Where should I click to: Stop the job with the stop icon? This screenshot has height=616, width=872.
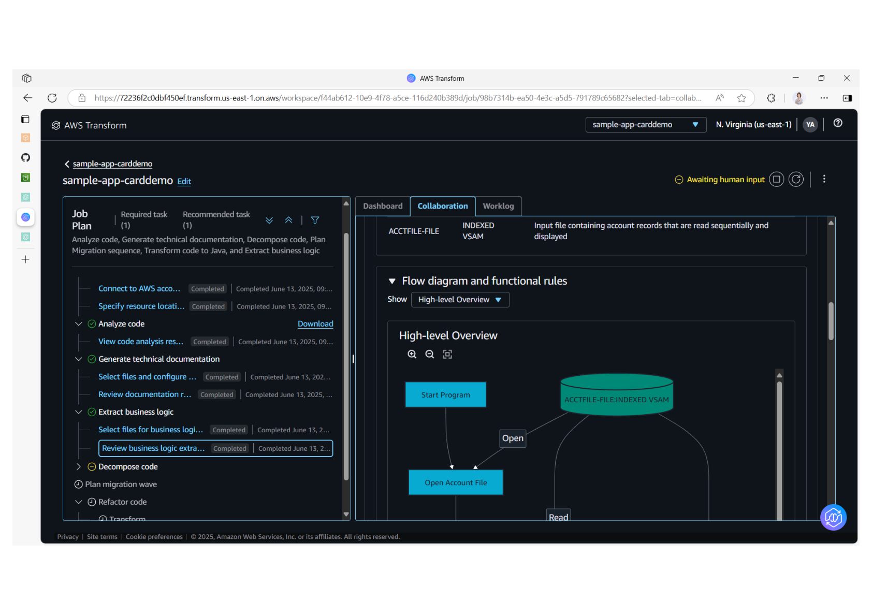776,180
